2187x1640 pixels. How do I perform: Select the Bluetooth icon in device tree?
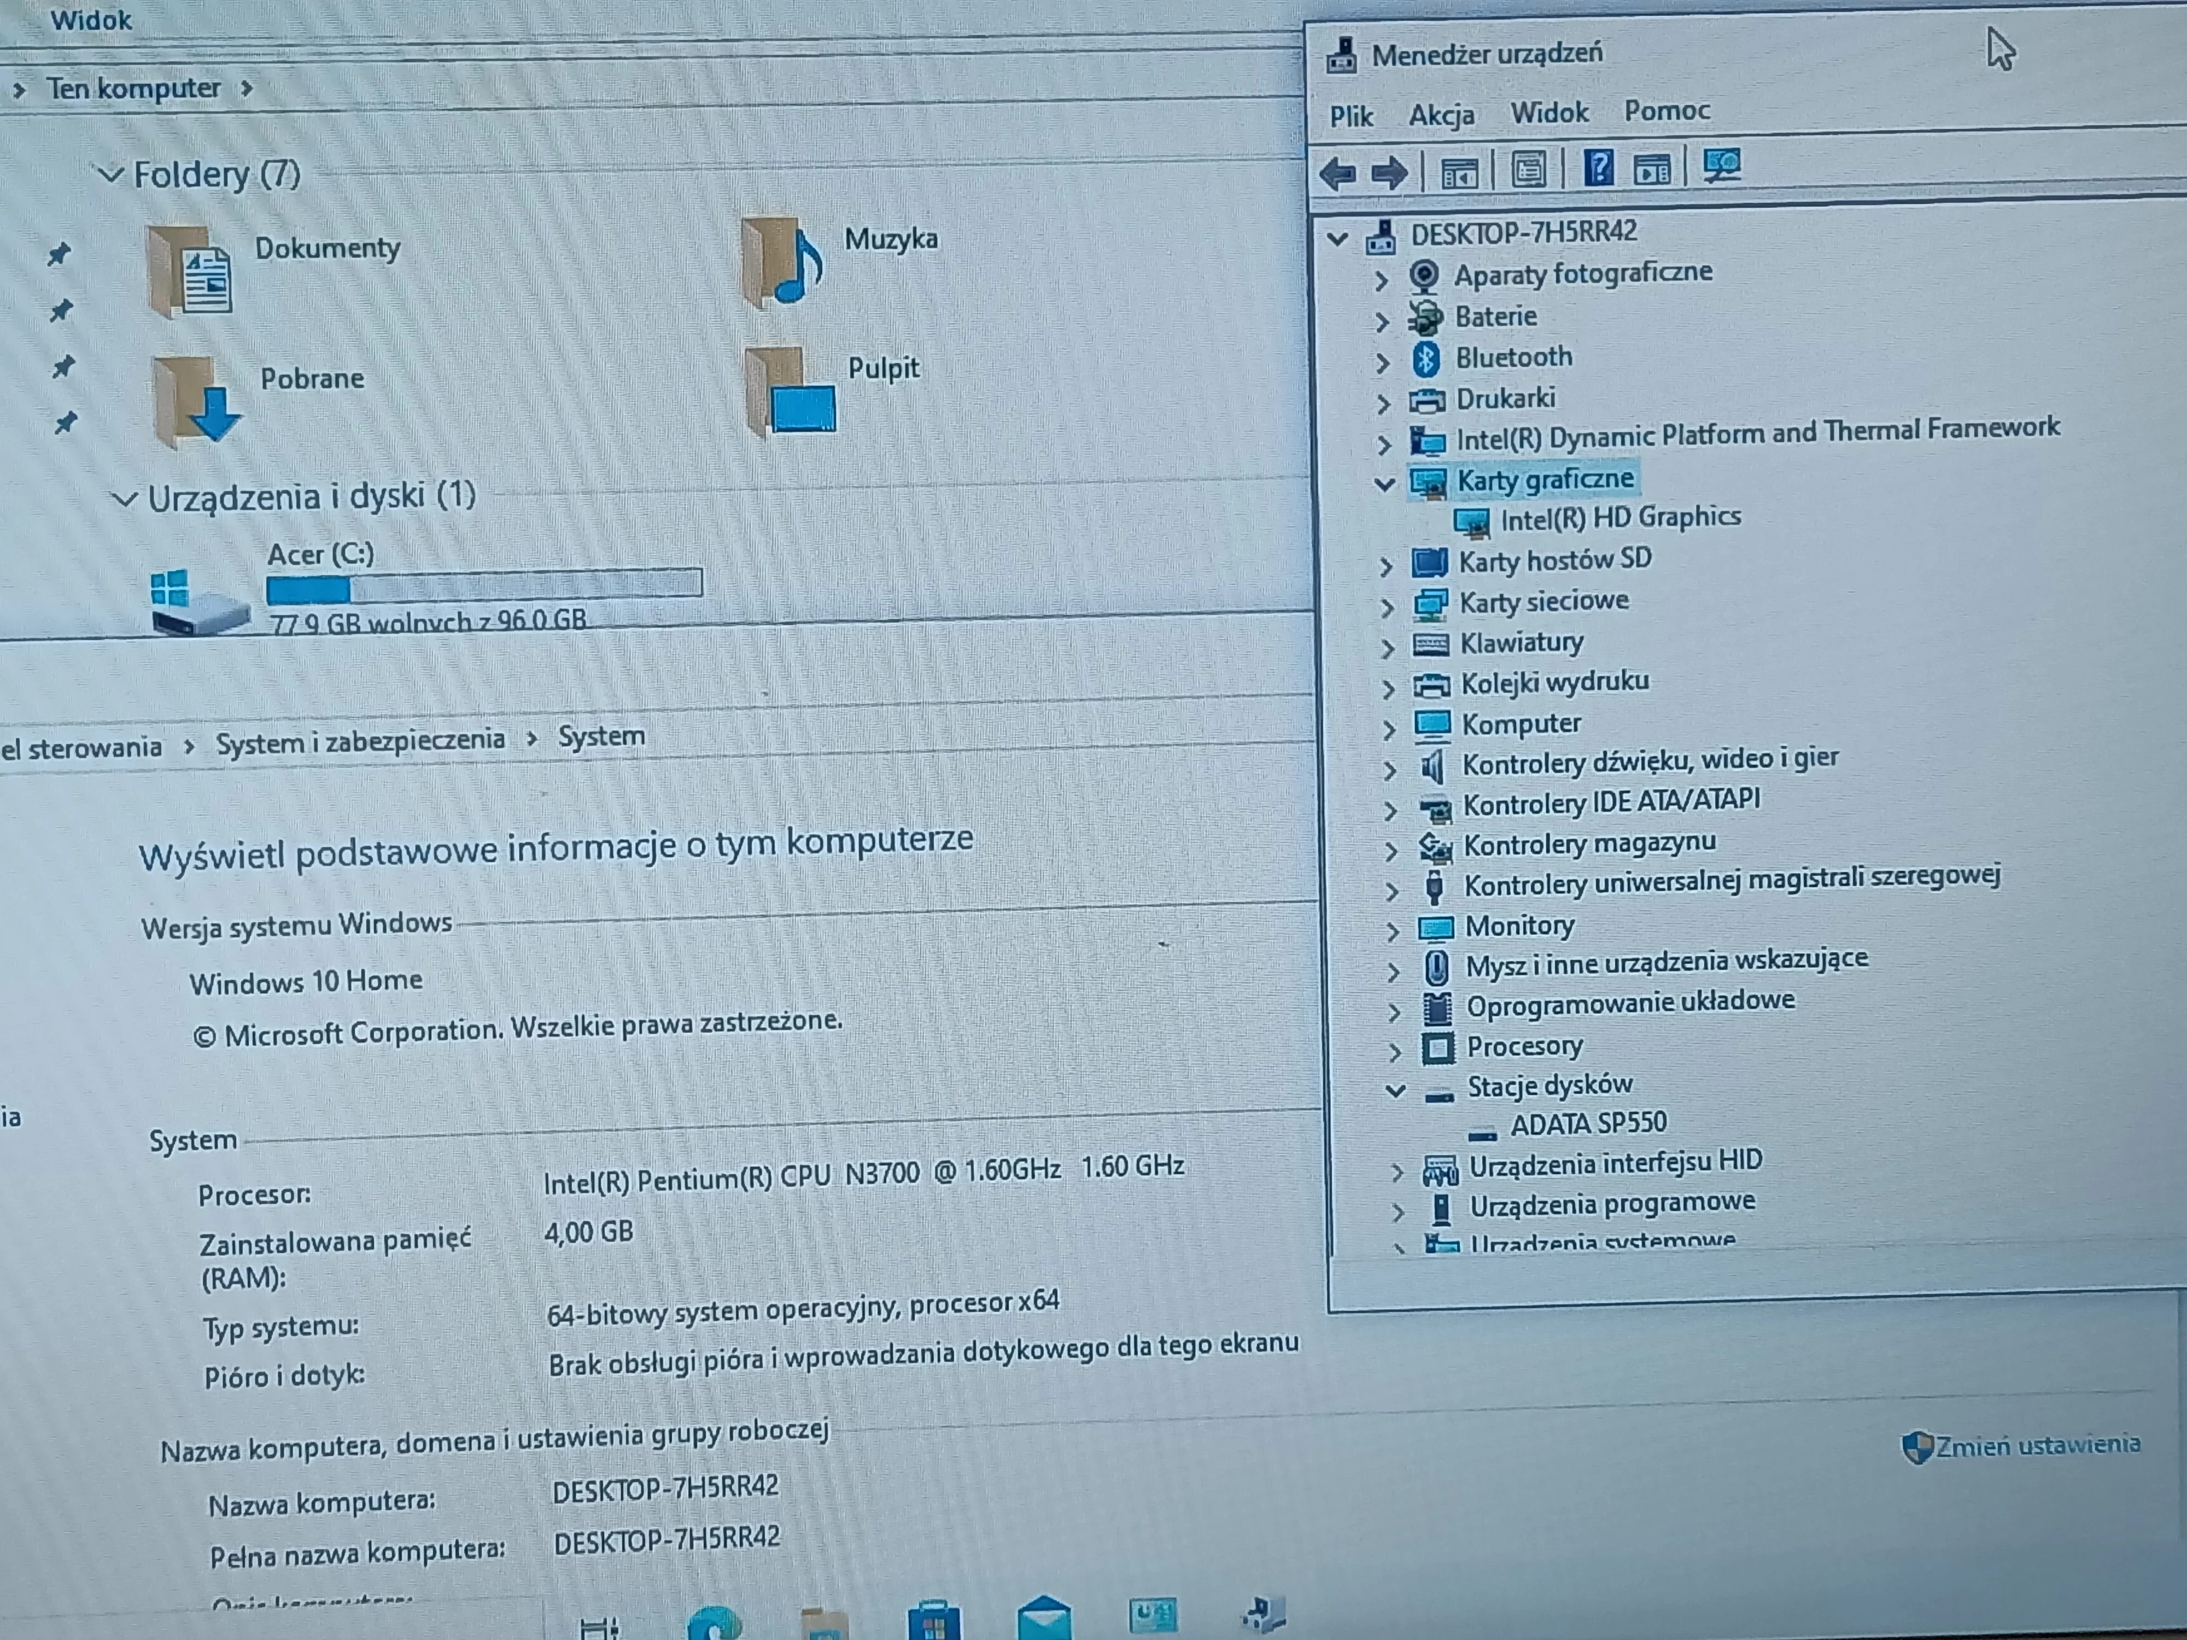(1425, 359)
